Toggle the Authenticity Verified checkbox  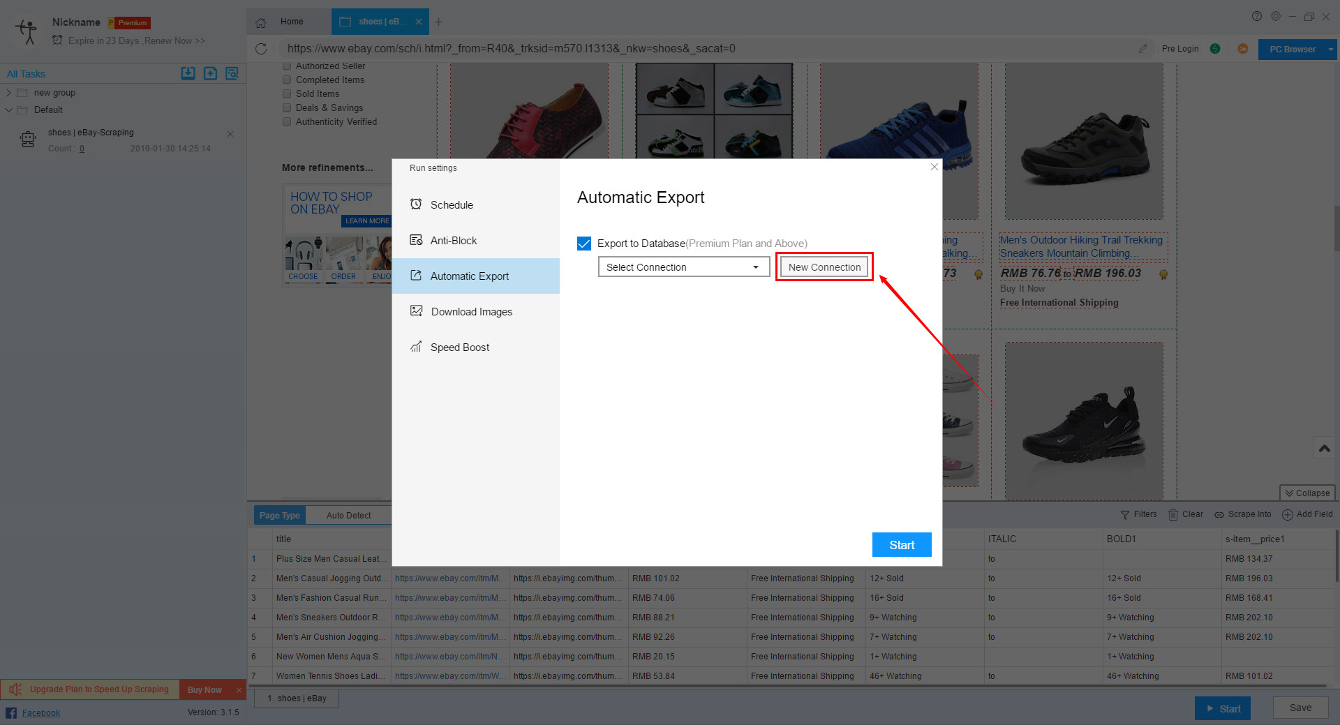pyautogui.click(x=287, y=121)
